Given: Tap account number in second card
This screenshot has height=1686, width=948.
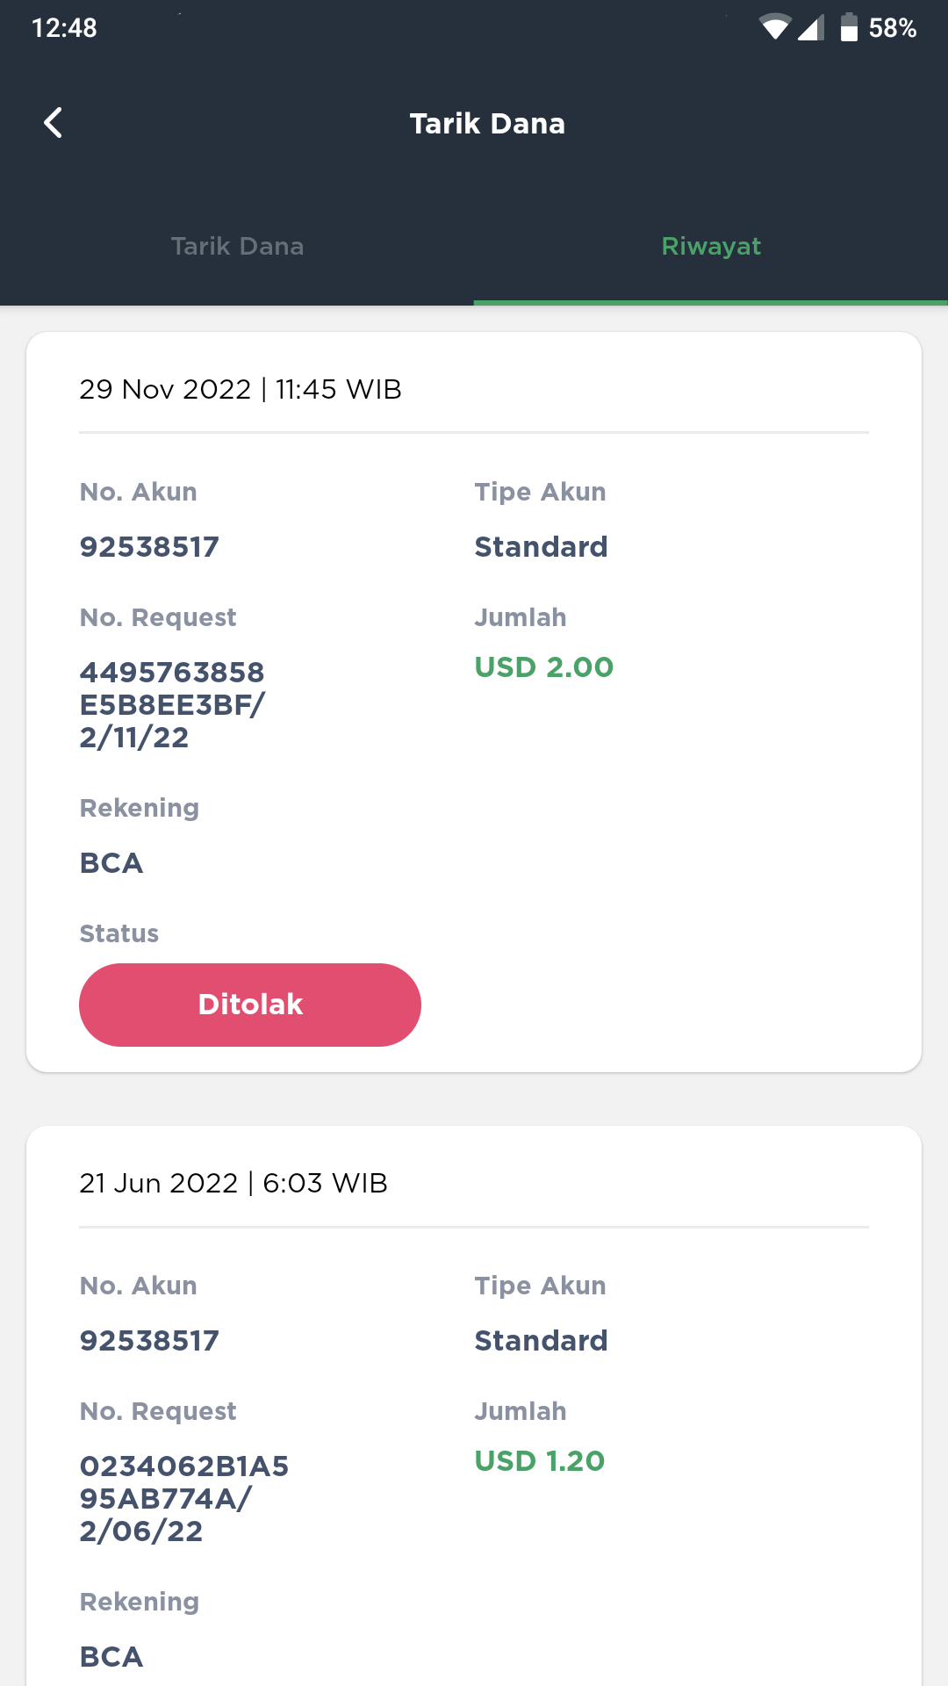Looking at the screenshot, I should (x=149, y=1341).
